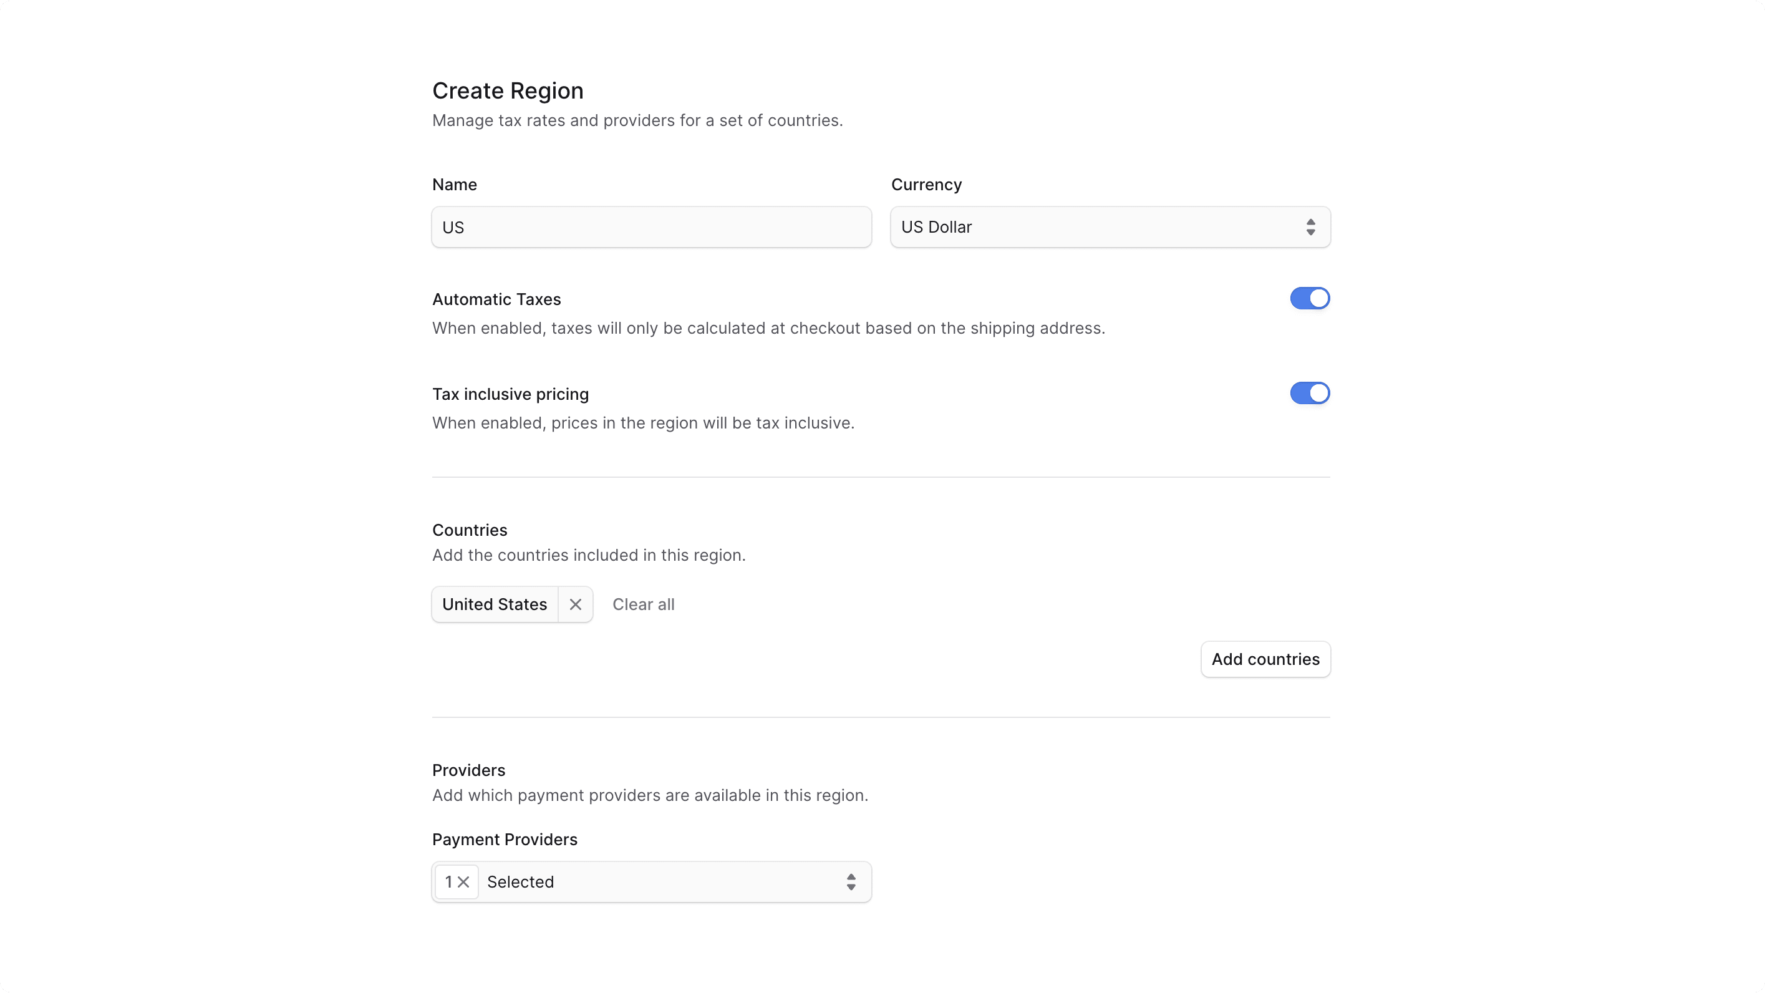Edit the region name in the Name field
The height and width of the screenshot is (993, 1765).
click(650, 227)
